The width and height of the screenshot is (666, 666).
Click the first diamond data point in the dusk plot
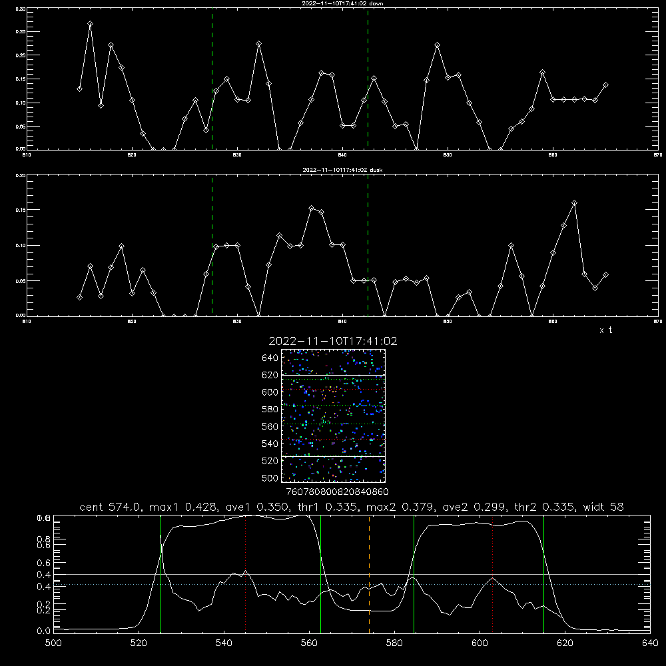pyautogui.click(x=79, y=297)
